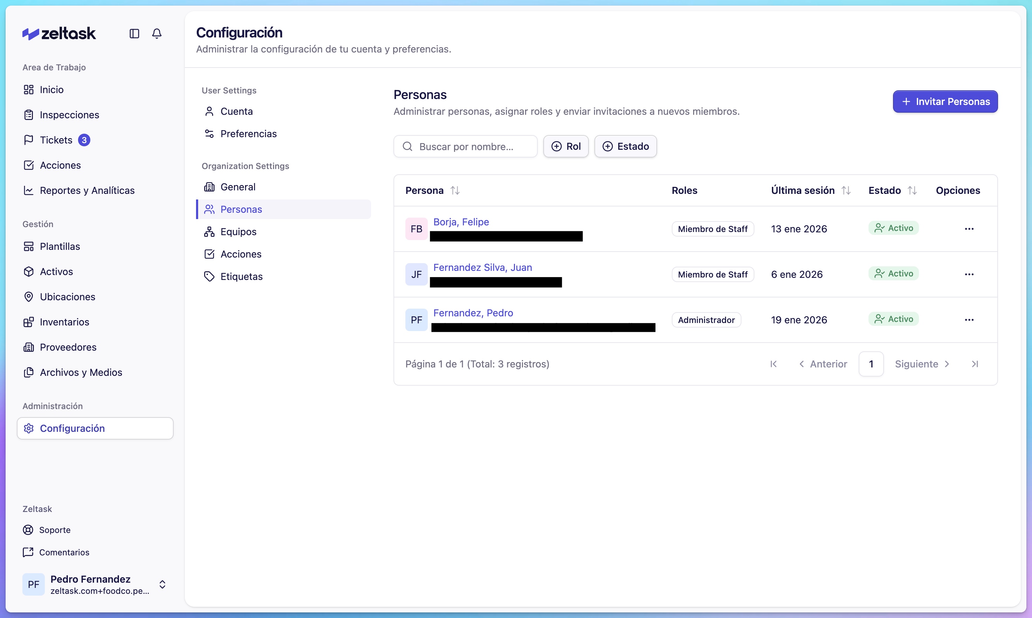
Task: Sort table by Estado column
Action: (x=912, y=190)
